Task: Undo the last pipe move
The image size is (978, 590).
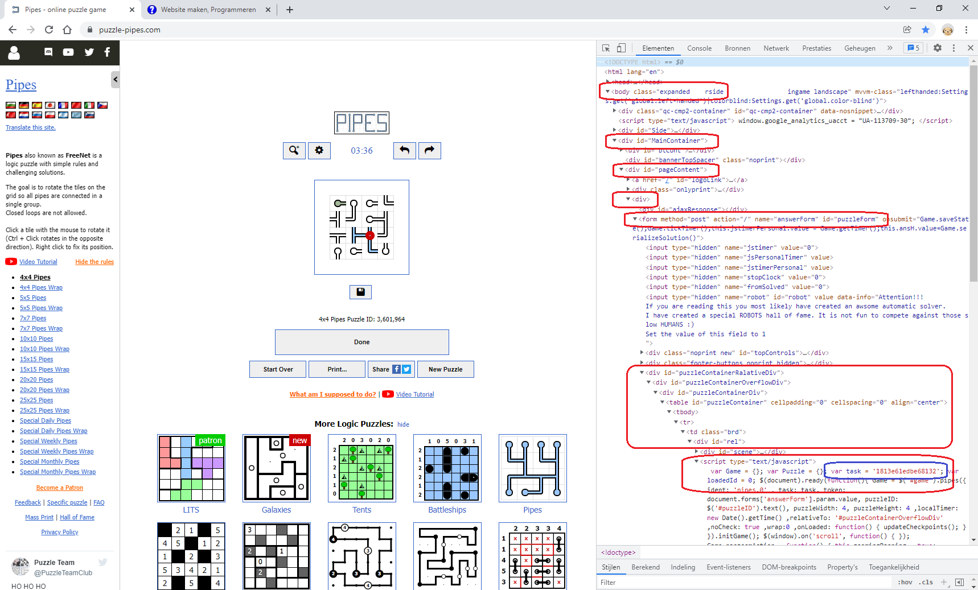Action: (x=405, y=150)
